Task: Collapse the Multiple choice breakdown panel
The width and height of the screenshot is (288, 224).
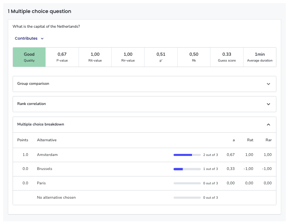Action: [145, 124]
